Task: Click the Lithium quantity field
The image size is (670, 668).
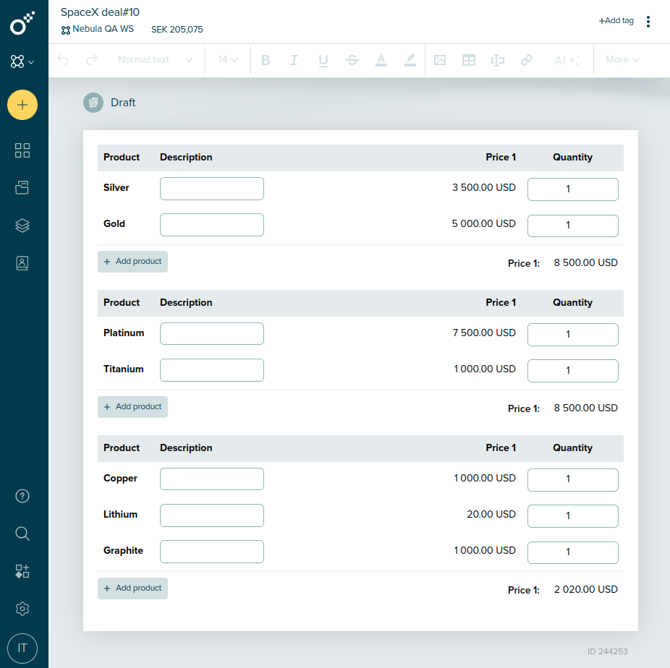Action: click(x=572, y=516)
